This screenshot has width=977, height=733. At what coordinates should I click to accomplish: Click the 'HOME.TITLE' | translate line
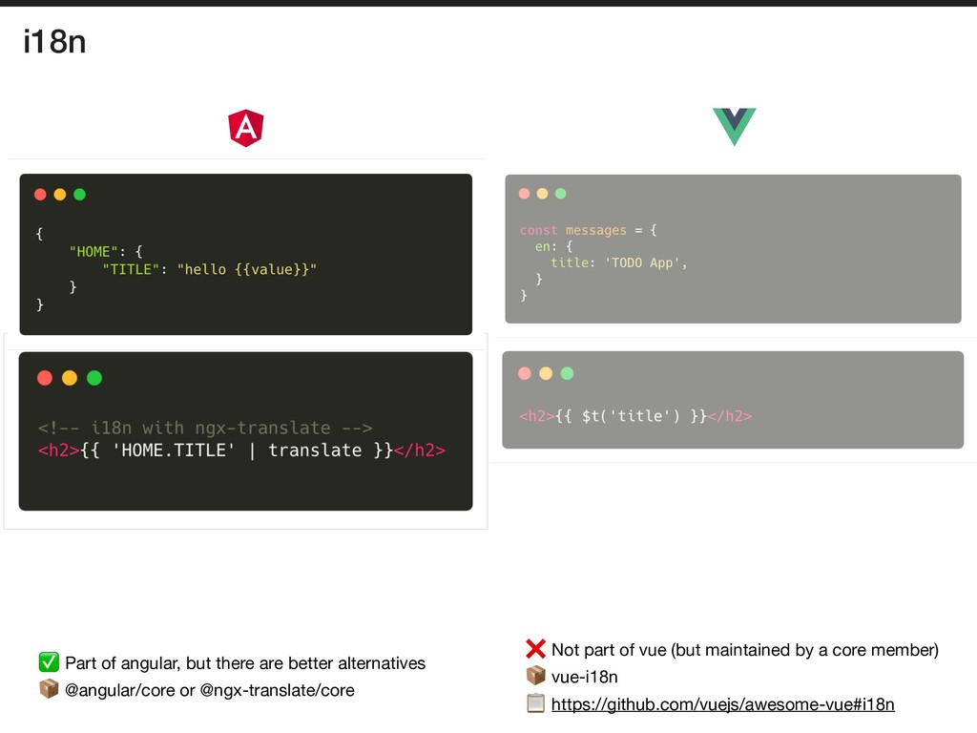241,450
